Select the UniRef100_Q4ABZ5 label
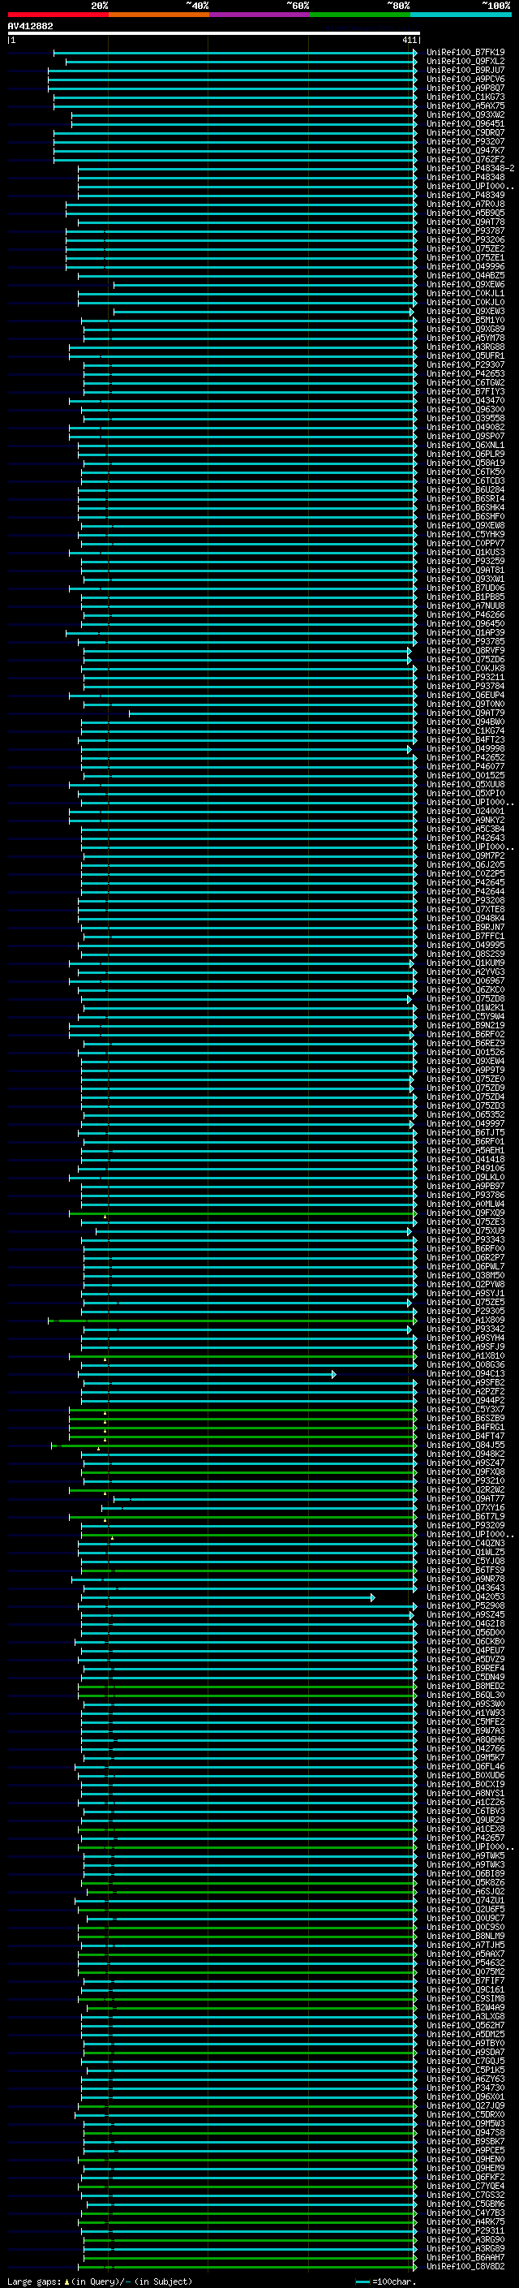Viewport: 519px width, 2288px height. (x=465, y=276)
